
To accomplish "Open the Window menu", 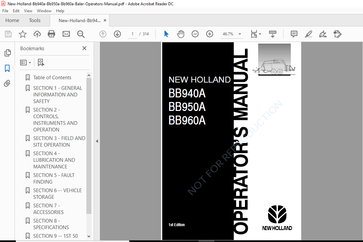I will 44,11.
